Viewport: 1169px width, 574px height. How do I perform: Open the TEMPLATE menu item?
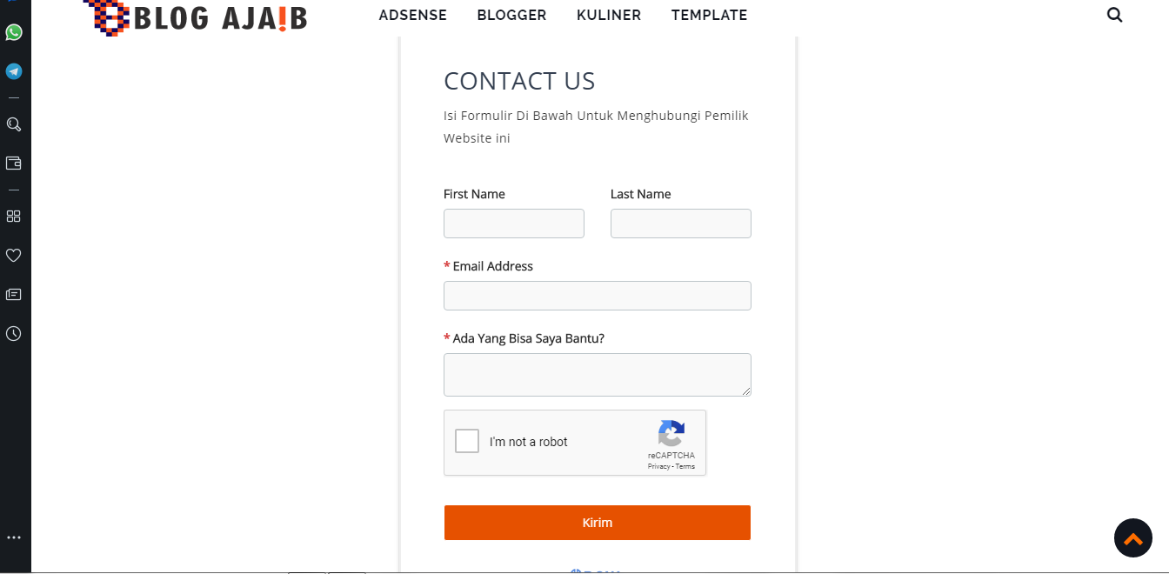pyautogui.click(x=709, y=16)
